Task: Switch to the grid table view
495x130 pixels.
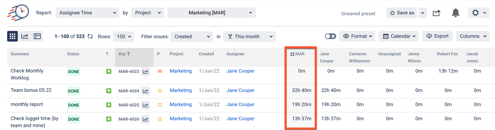Action: (12, 36)
